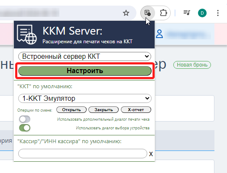Click the Х-отчет button
Screen dimensions: 227x173
(x=136, y=110)
